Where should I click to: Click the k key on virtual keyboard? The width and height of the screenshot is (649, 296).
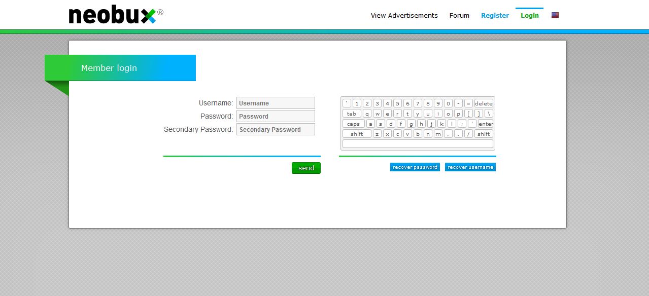click(441, 124)
